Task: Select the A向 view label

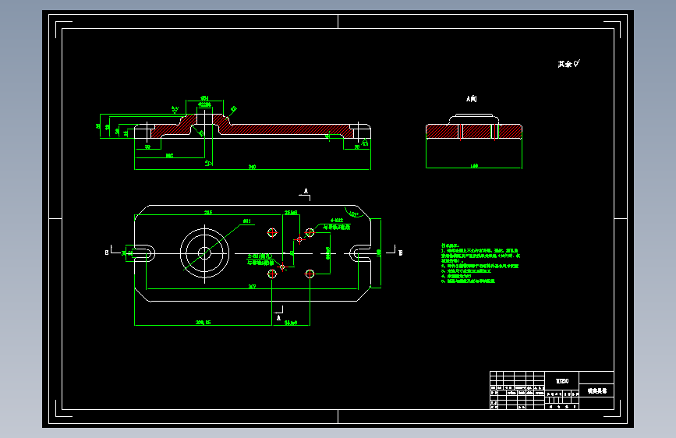Action: pos(471,99)
